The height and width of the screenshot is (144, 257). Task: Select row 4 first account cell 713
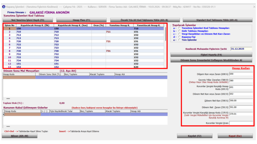(x=35, y=38)
